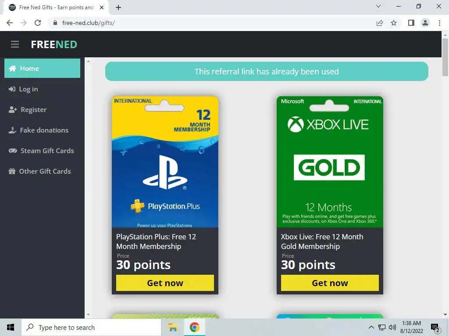449x336 pixels.
Task: Click the Fake donations hand icon
Action: (12, 130)
